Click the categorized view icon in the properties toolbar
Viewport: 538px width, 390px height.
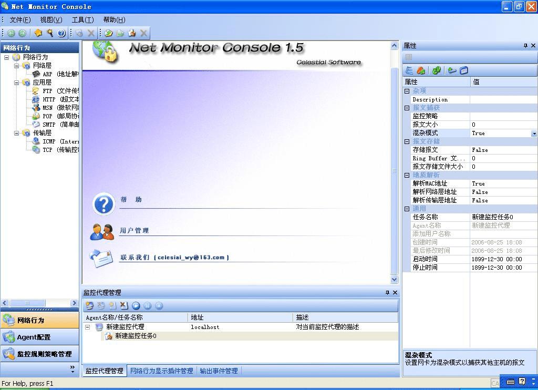pyautogui.click(x=409, y=70)
